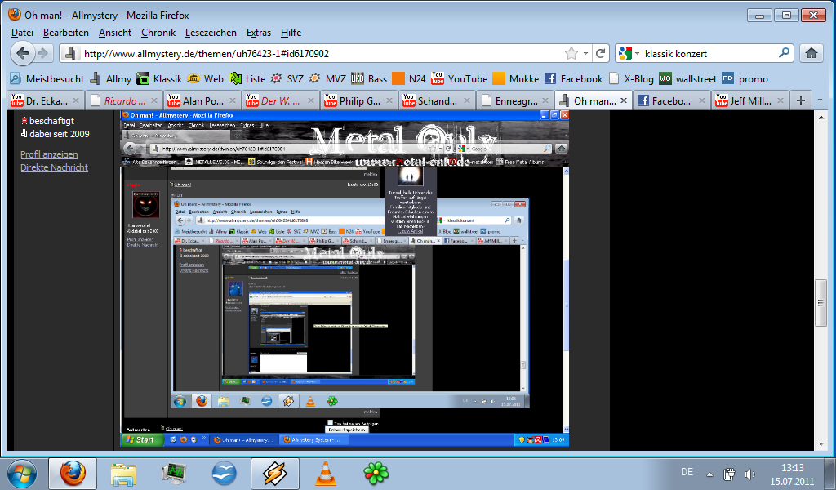Open the SVZ bookmark
Image resolution: width=836 pixels, height=490 pixels.
click(287, 79)
